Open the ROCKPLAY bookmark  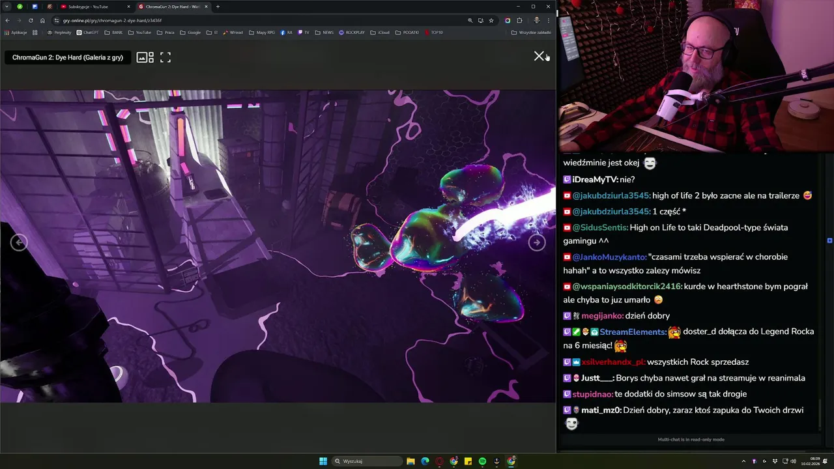click(352, 32)
